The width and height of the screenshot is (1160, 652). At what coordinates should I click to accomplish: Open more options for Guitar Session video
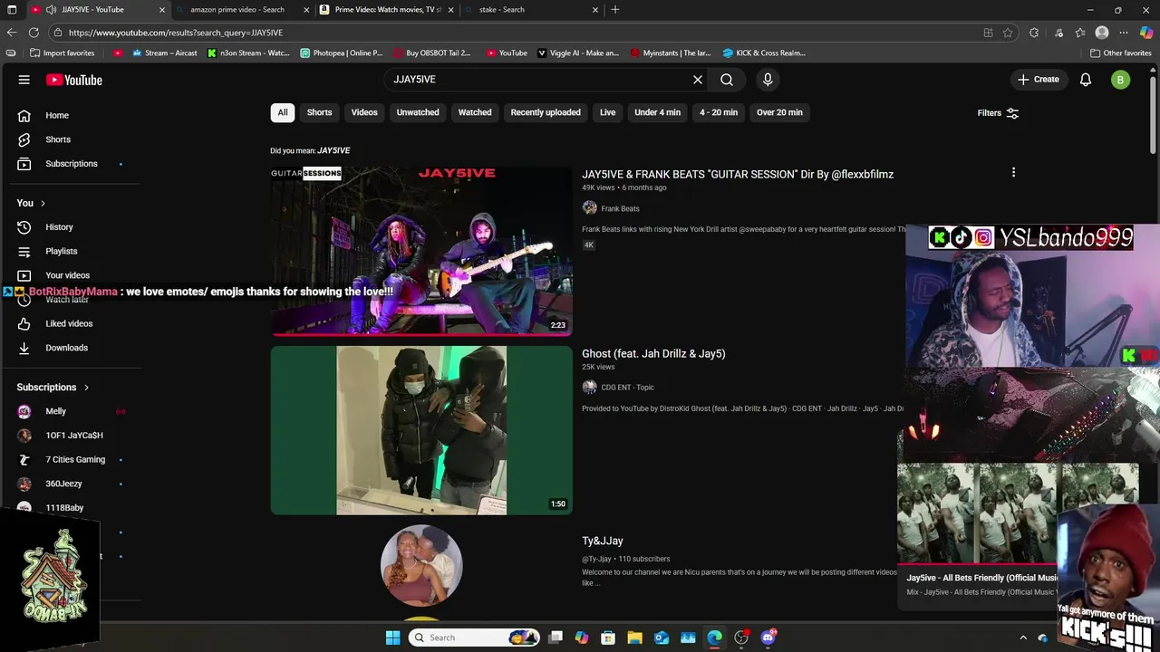click(x=1013, y=172)
